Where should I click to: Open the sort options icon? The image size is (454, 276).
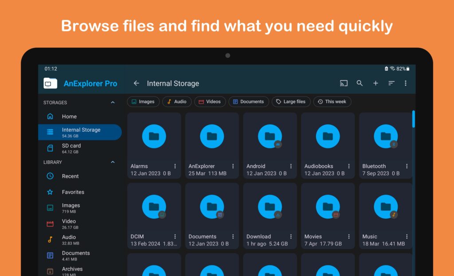(x=391, y=83)
